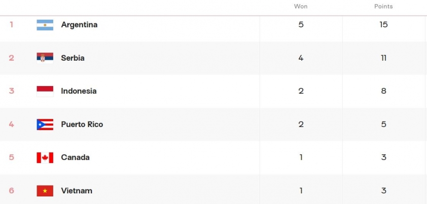Click the Serbia flag icon
This screenshot has height=204, width=427.
coord(45,58)
